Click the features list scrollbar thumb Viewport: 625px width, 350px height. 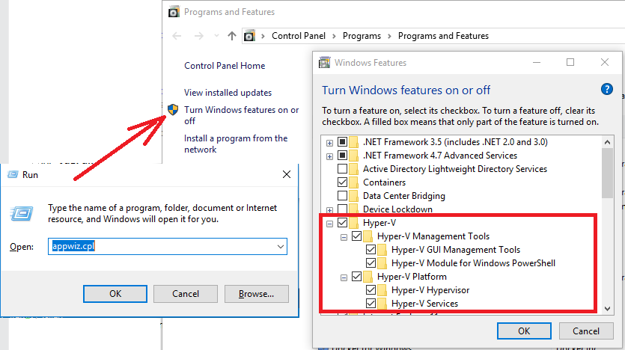607,174
